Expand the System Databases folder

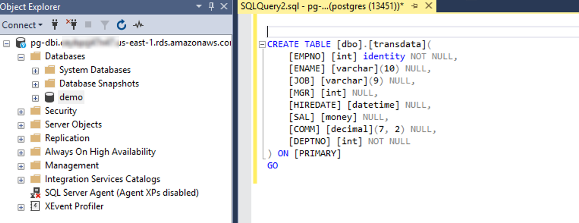[35, 71]
